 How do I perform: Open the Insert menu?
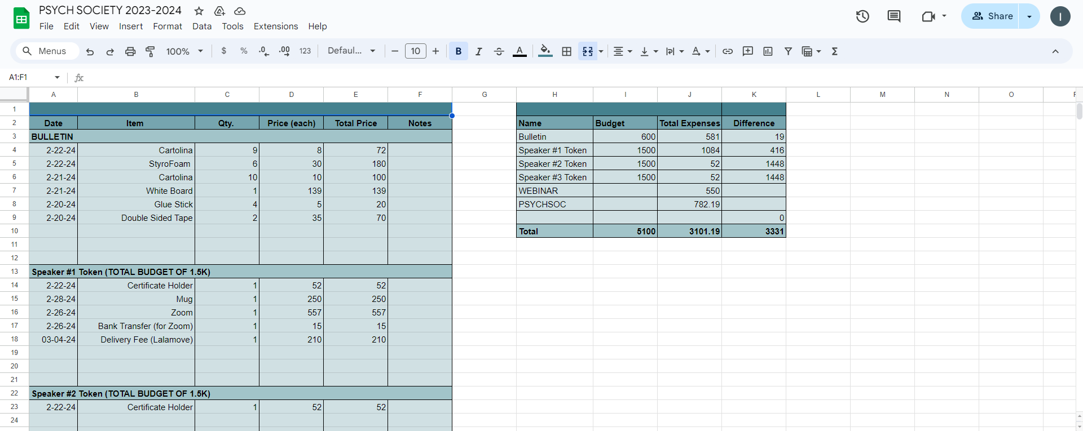(x=131, y=26)
